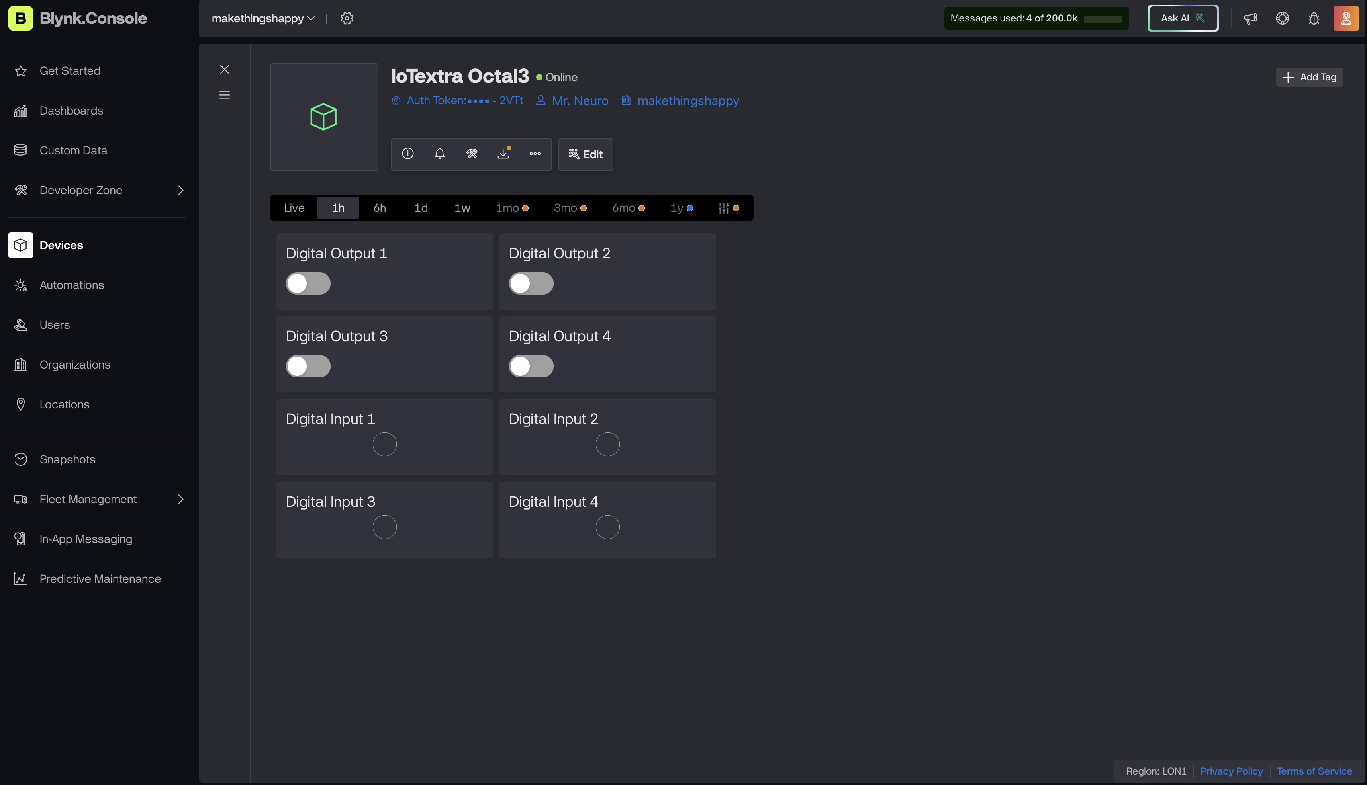Go to Locations in the sidebar
Screen dimensions: 1367x785
click(64, 404)
